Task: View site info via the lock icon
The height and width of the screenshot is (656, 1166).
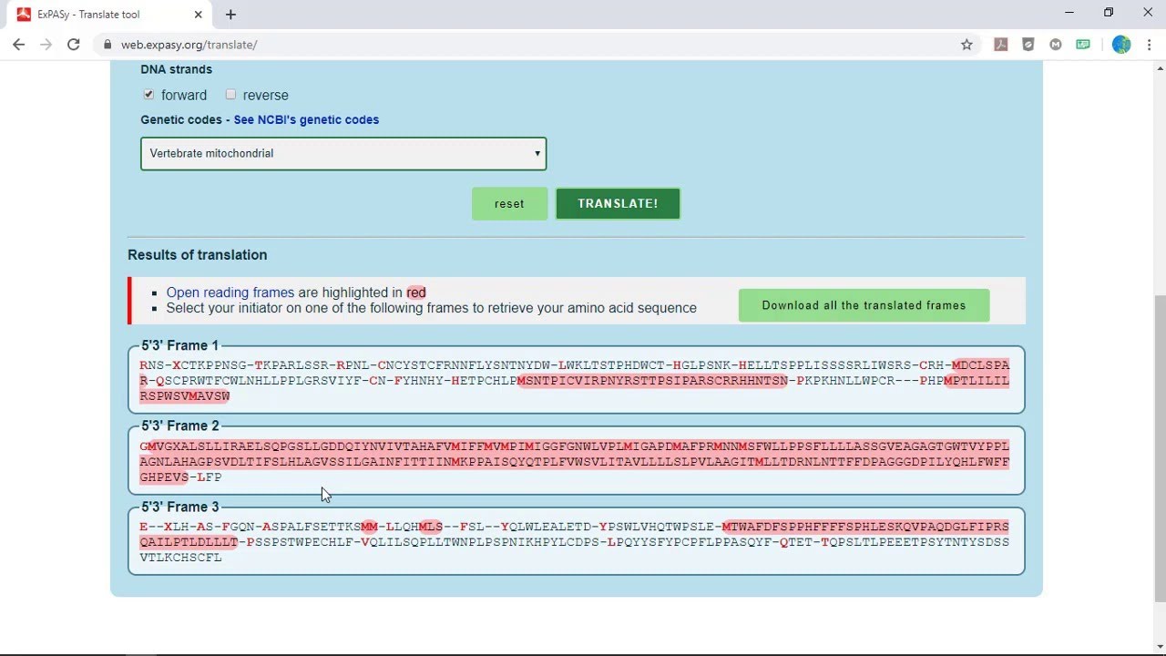Action: point(107,44)
